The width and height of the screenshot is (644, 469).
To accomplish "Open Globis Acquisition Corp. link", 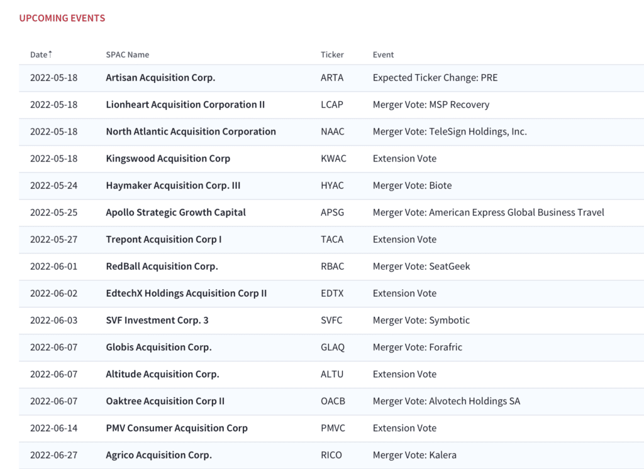I will pyautogui.click(x=159, y=348).
